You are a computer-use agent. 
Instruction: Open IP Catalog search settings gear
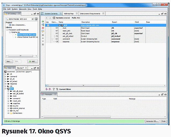[x=36, y=19]
